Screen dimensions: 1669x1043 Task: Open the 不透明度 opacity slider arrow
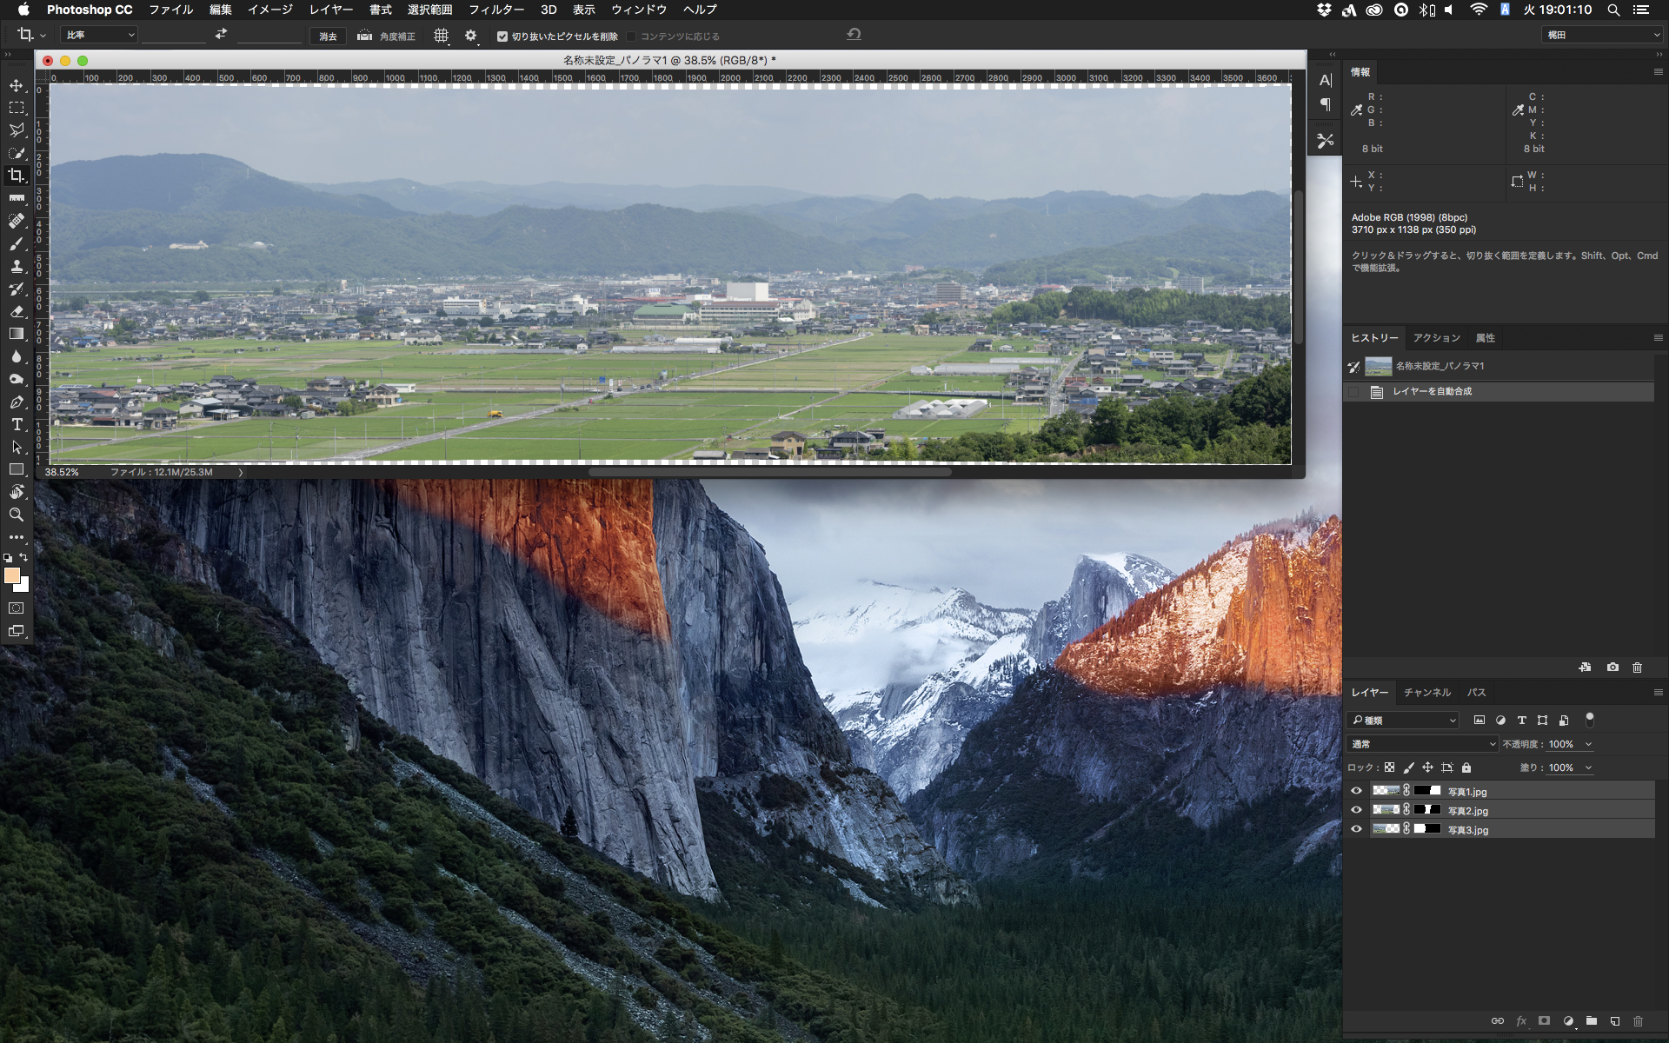(1588, 744)
